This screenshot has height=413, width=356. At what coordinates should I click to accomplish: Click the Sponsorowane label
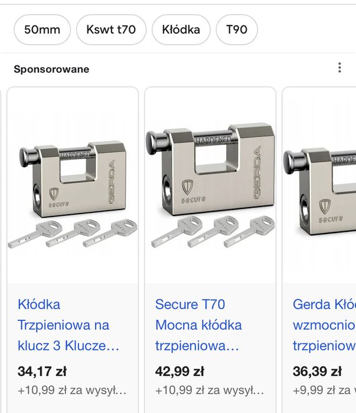(x=51, y=69)
